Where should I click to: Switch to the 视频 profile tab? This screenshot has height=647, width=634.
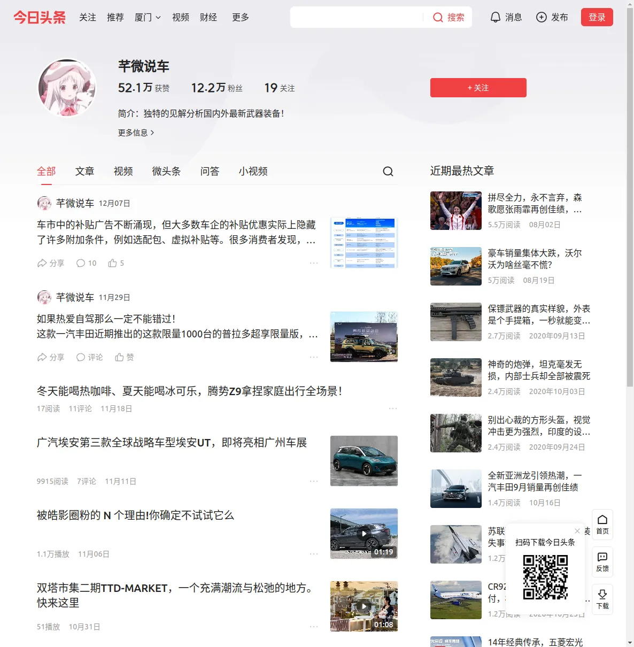click(x=123, y=171)
